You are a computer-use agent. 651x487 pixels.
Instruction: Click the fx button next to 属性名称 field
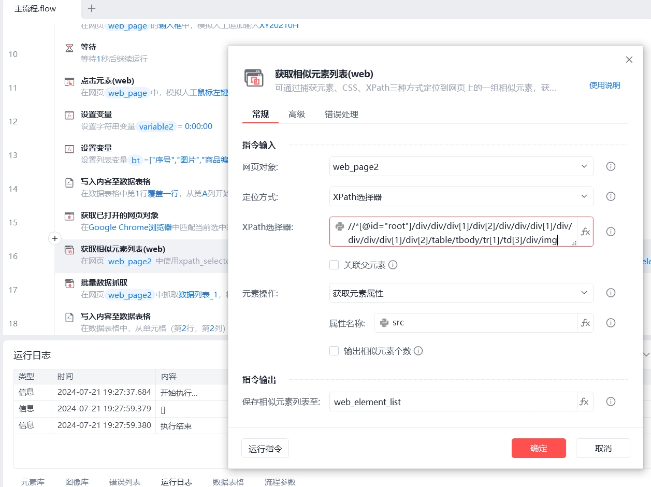pos(585,323)
